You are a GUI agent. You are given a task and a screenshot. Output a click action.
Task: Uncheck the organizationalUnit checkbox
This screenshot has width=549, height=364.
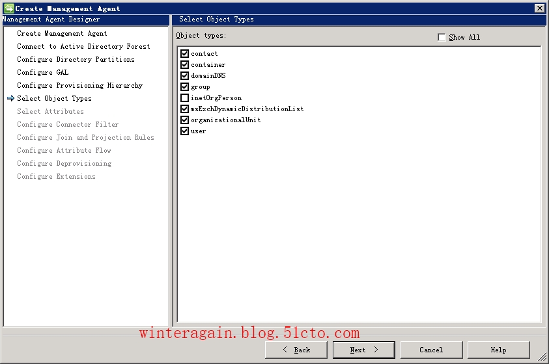point(184,120)
